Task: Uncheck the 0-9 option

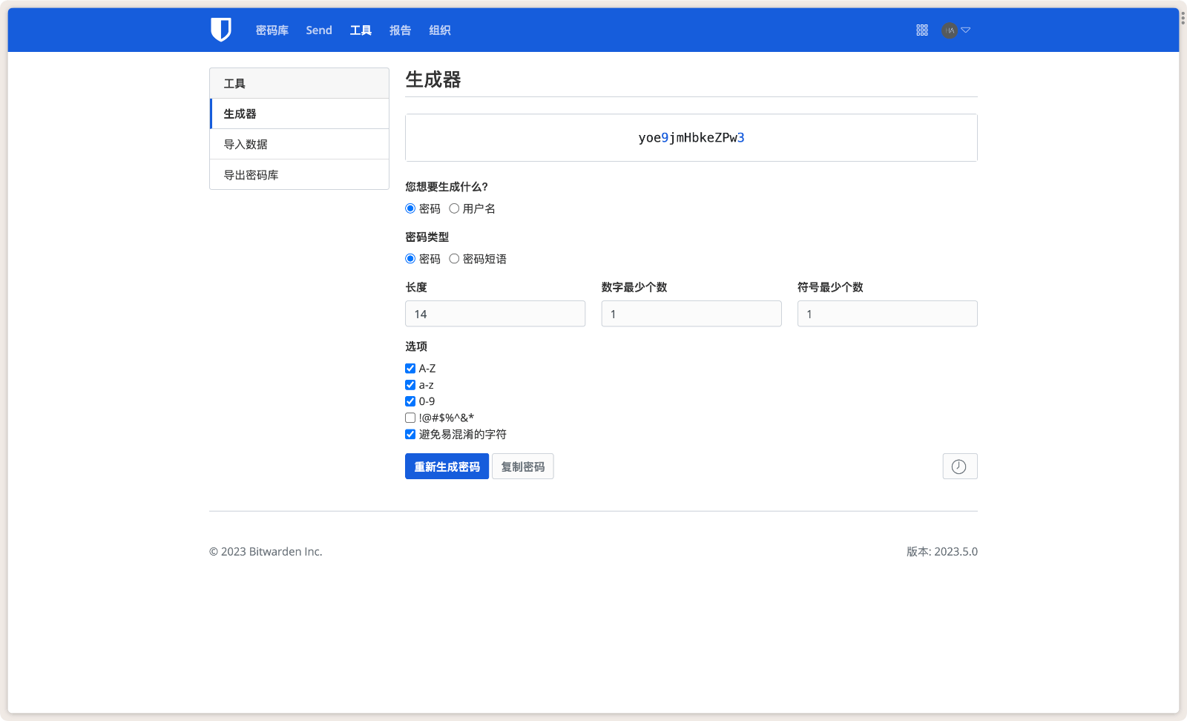Action: [410, 401]
